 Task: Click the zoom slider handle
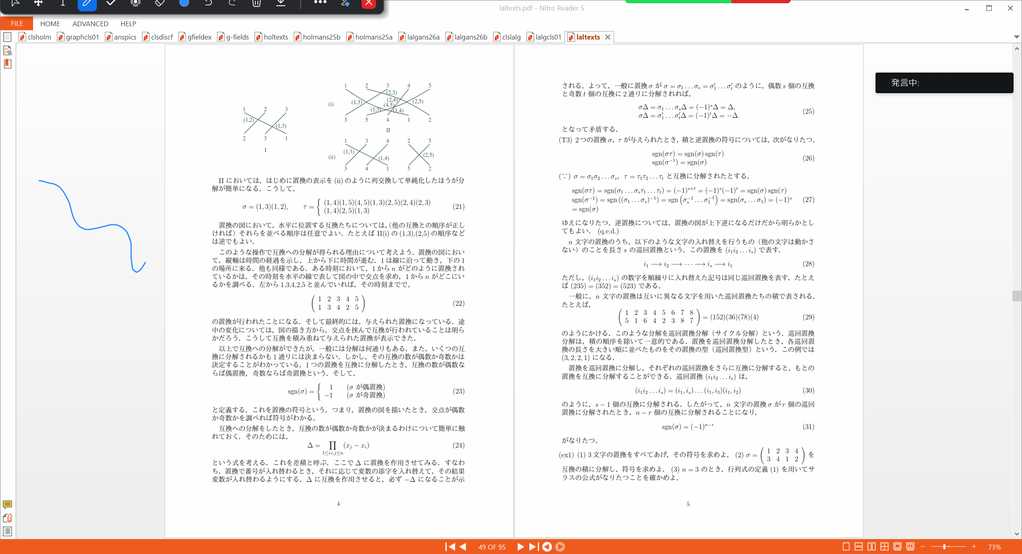pos(944,547)
